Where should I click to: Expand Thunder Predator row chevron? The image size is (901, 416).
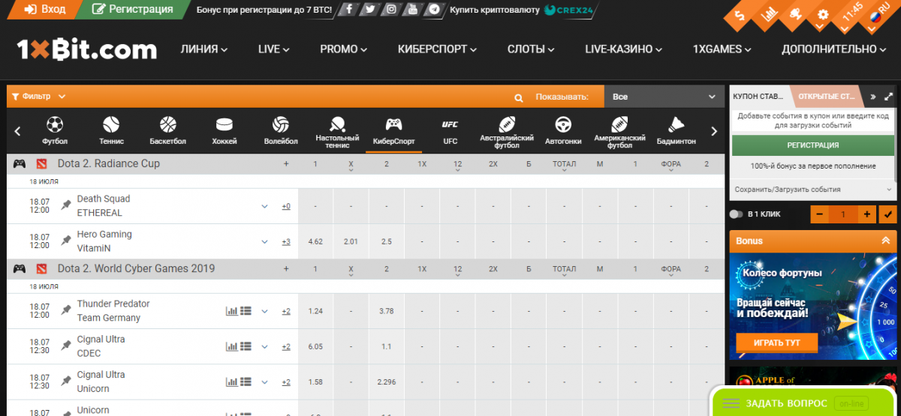[264, 311]
